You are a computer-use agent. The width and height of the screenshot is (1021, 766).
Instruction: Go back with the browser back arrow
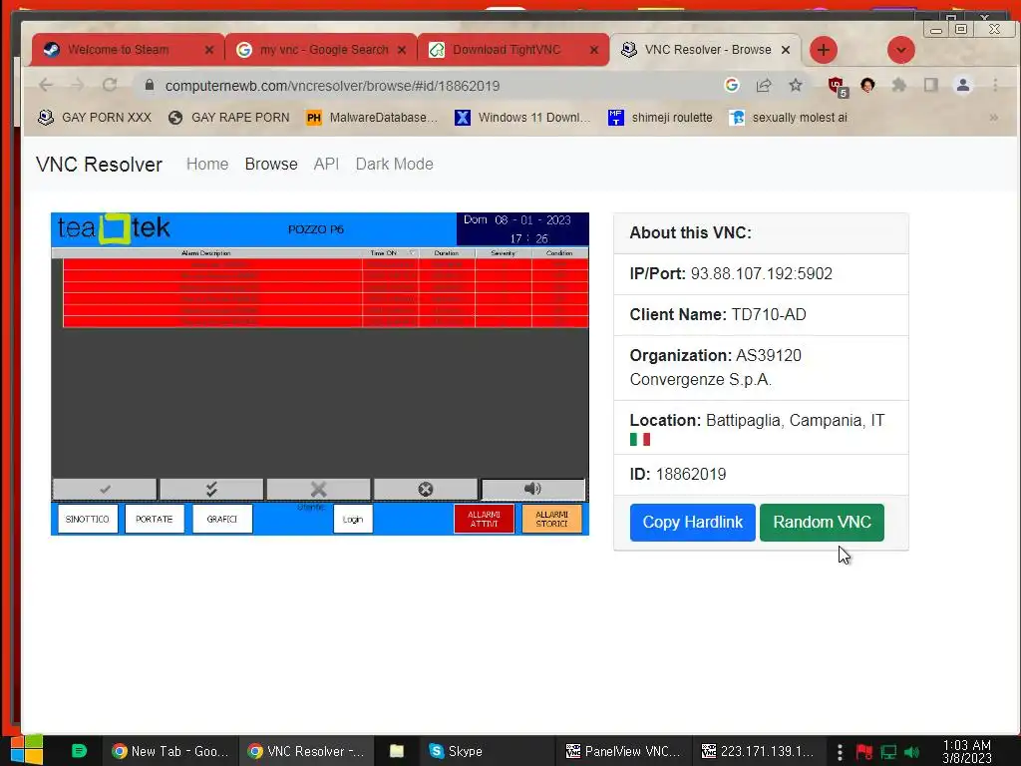click(46, 85)
